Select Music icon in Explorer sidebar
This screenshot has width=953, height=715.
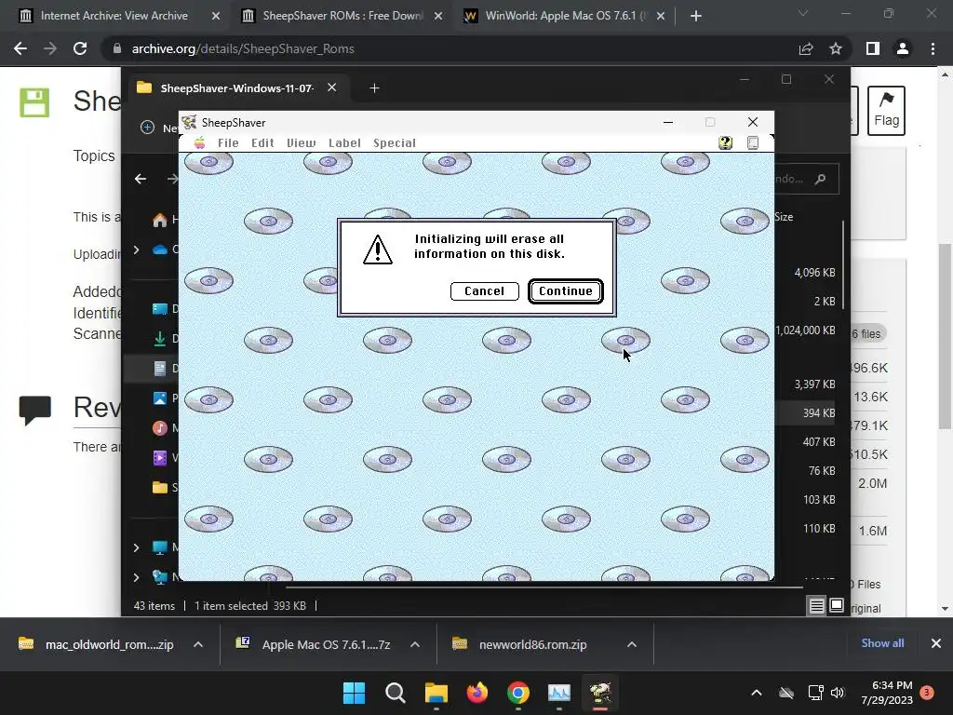tap(160, 428)
